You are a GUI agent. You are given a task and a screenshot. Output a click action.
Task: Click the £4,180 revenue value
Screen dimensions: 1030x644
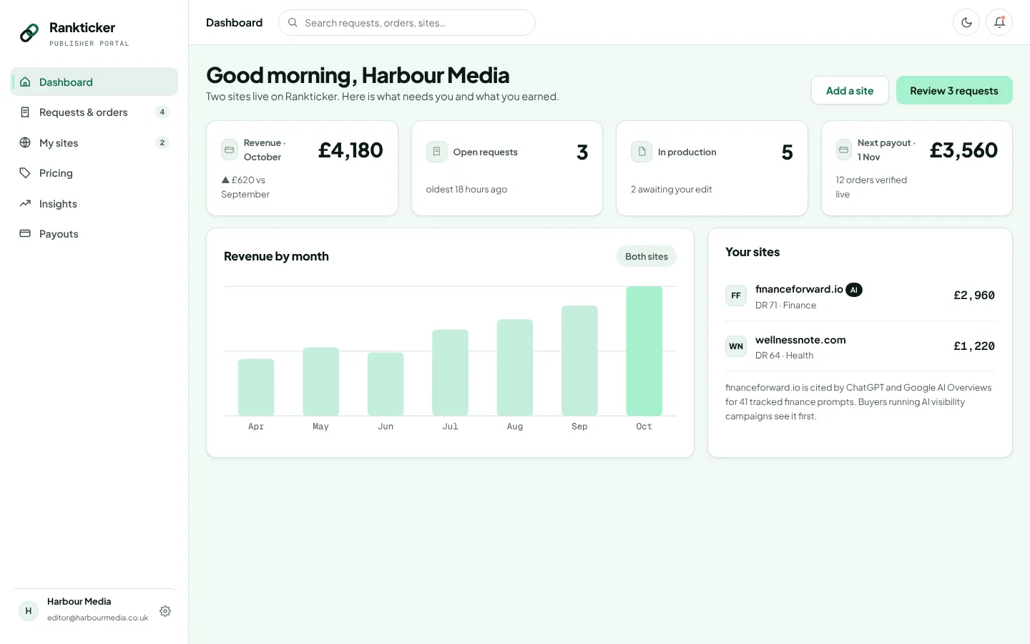point(350,150)
